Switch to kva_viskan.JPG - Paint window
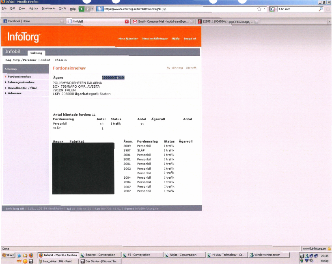 [x=58, y=261]
